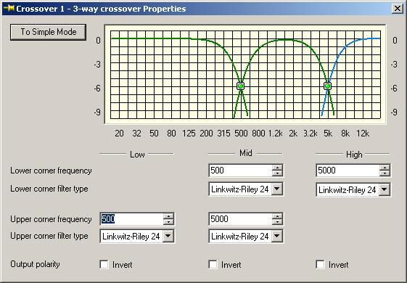The width and height of the screenshot is (407, 283).
Task: Click the High lower corner frequency field
Action: point(348,171)
